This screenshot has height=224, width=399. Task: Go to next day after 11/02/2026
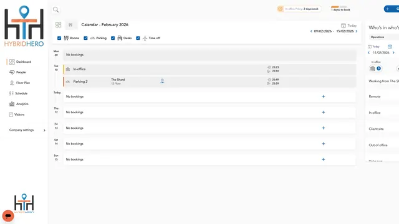click(x=393, y=53)
